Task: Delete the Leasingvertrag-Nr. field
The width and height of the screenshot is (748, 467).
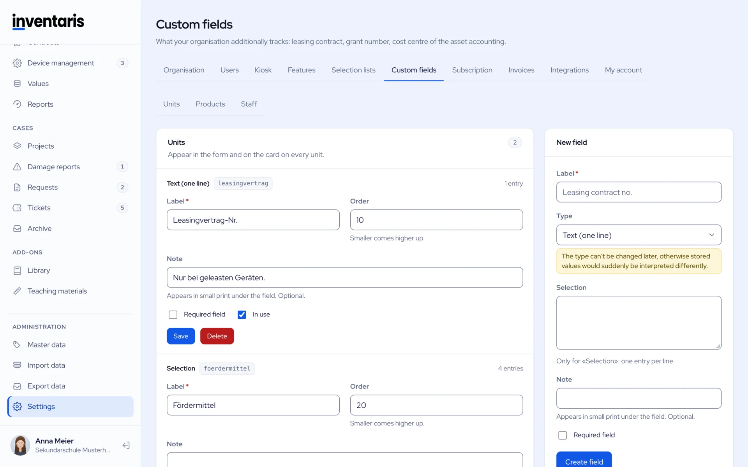Action: [x=217, y=336]
